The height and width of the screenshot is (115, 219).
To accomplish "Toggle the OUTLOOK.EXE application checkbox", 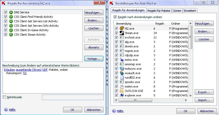I will [116, 91].
